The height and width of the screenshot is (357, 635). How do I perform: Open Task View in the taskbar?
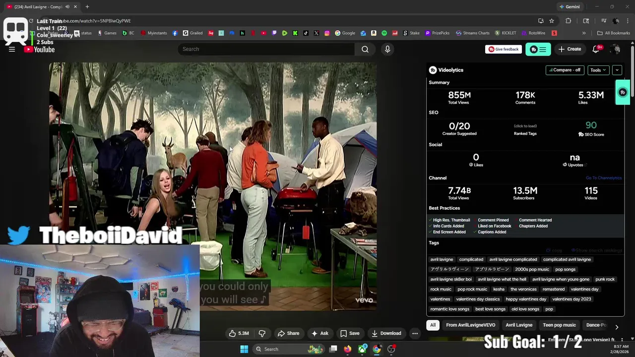point(333,349)
